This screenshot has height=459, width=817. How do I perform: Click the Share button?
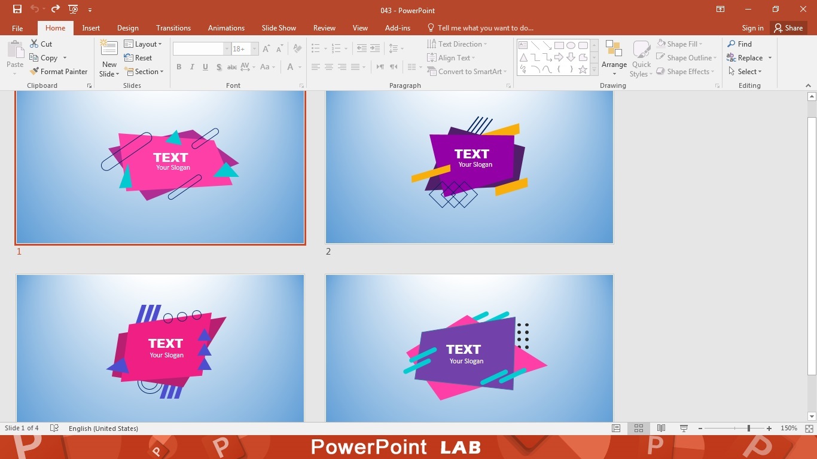point(788,28)
